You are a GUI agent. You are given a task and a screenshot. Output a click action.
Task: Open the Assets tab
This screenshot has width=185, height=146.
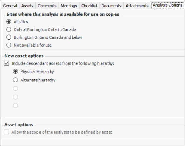[x=27, y=6]
